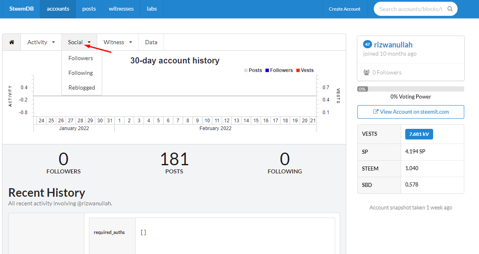479x254 pixels.
Task: Choose Reblogged from Social menu
Action: (x=82, y=88)
